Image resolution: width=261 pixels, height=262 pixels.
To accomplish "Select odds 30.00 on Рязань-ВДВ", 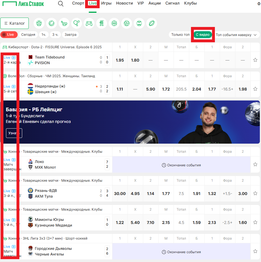I will click(120, 194).
